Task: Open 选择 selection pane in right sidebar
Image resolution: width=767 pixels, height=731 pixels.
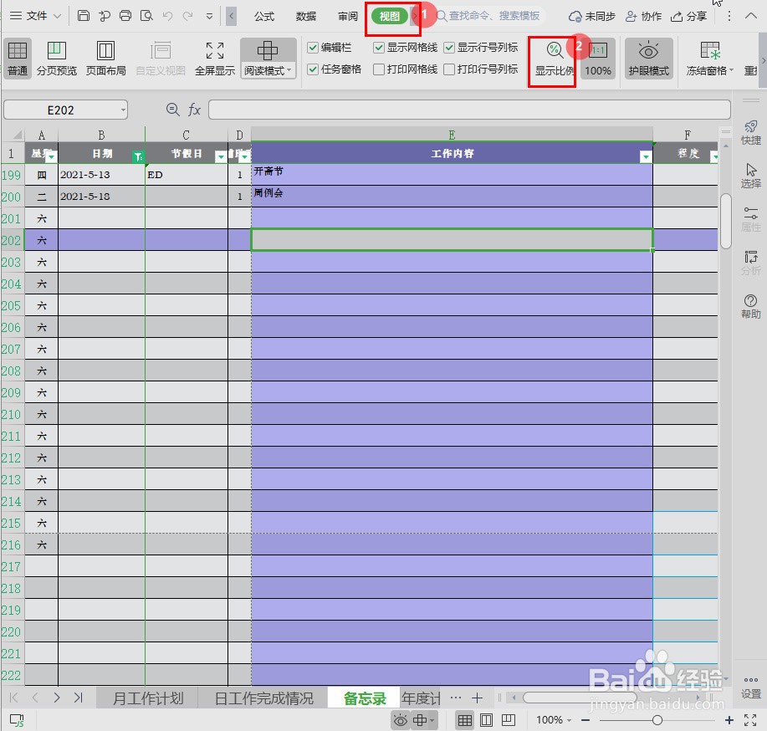Action: point(750,176)
